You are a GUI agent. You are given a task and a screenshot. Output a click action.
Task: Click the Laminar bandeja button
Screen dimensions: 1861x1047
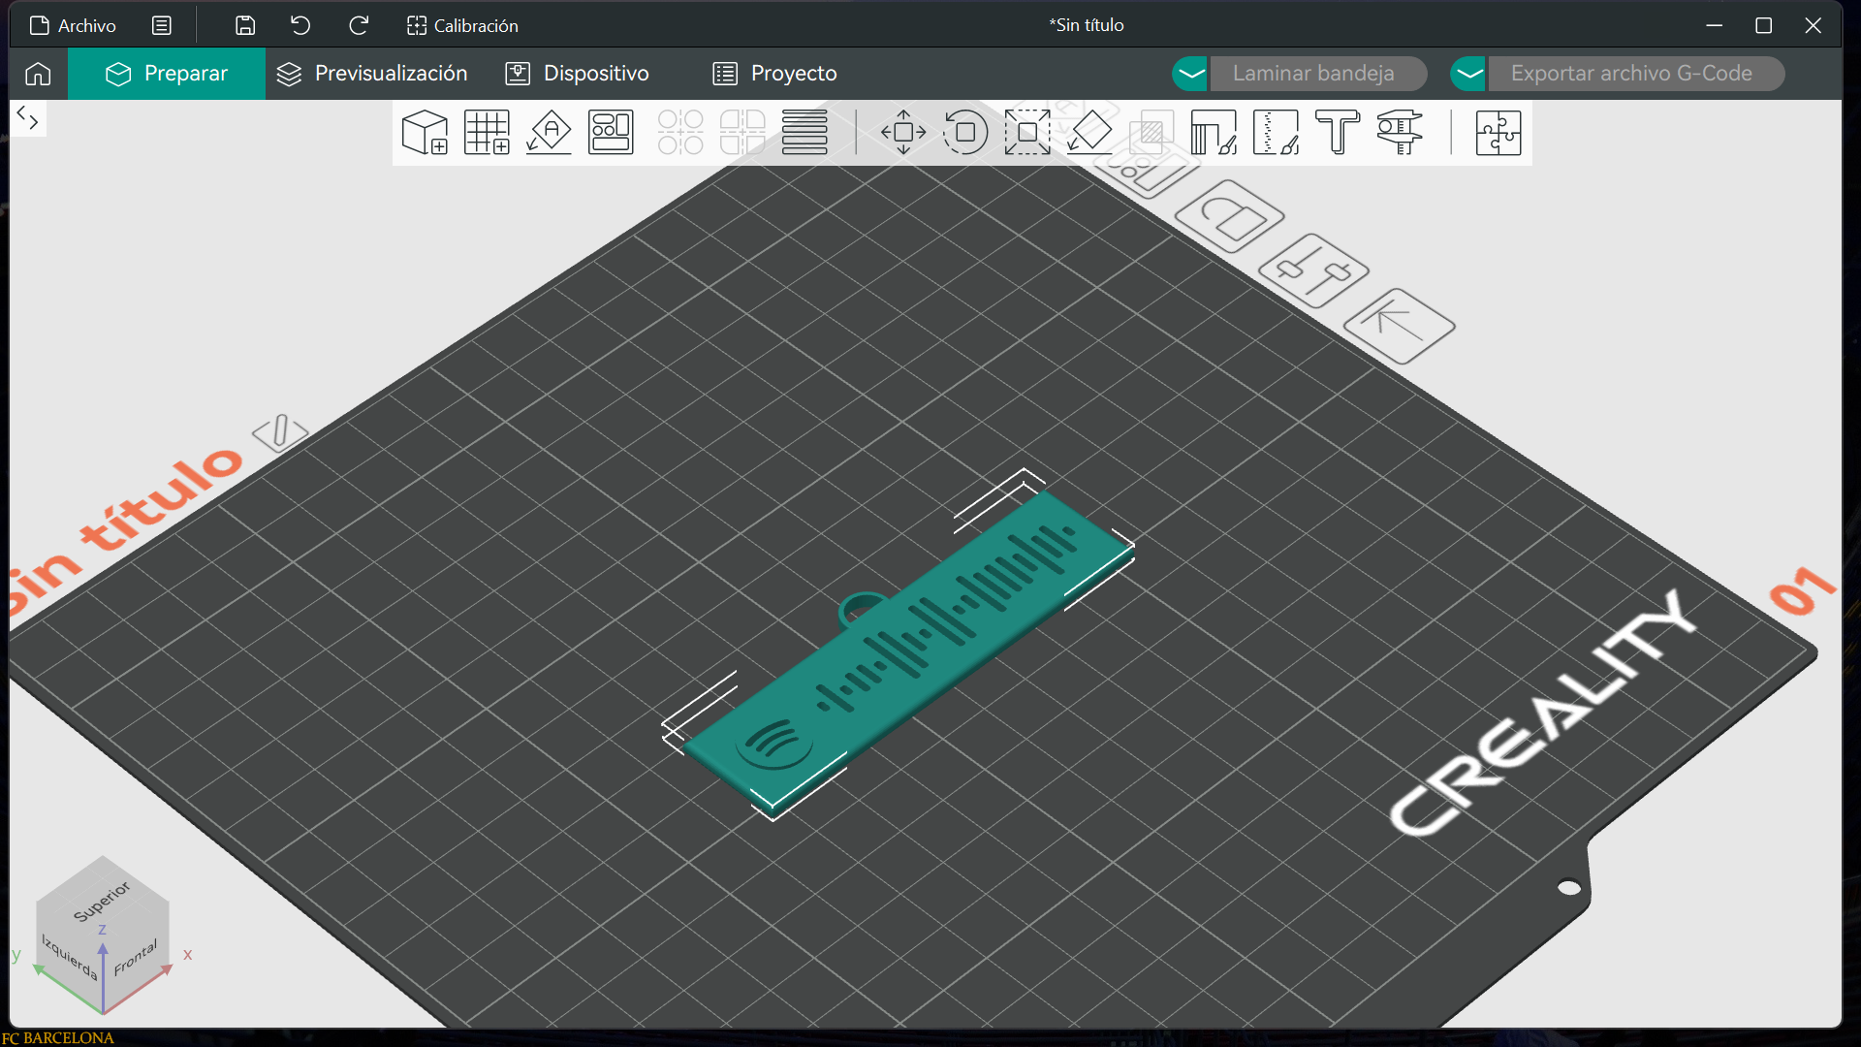pyautogui.click(x=1317, y=74)
